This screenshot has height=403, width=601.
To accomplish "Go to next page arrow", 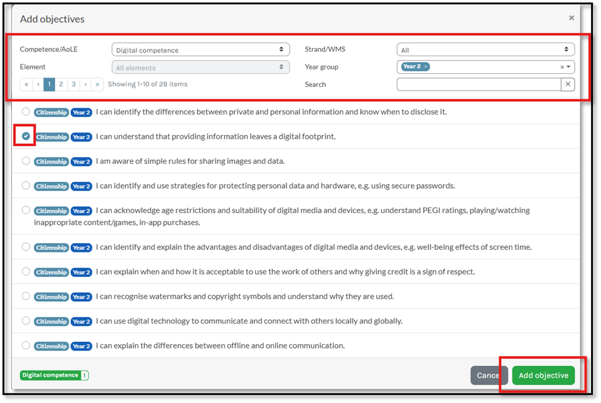I will click(86, 84).
